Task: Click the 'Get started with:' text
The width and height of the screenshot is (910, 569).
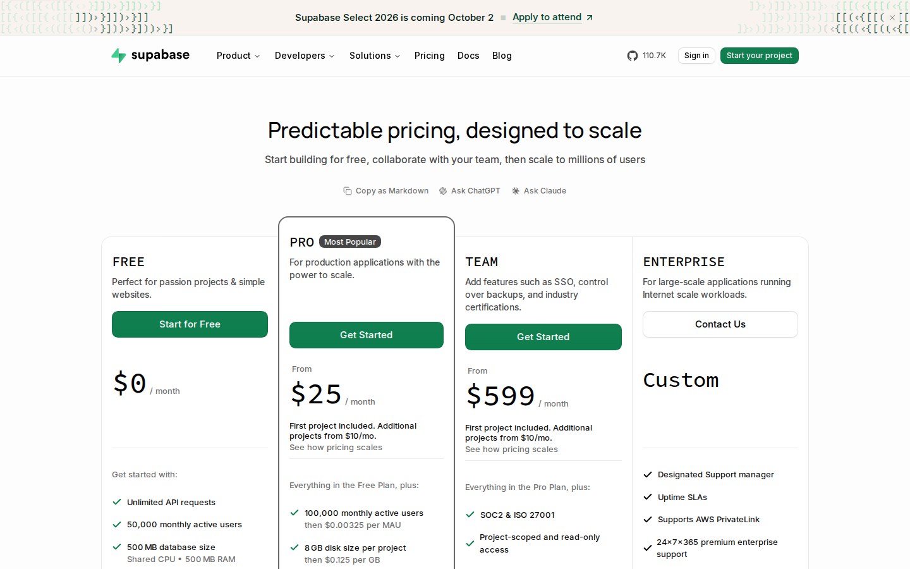Action: [x=145, y=475]
